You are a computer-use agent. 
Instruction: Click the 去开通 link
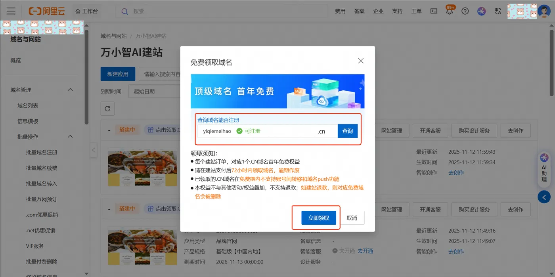[364, 251]
